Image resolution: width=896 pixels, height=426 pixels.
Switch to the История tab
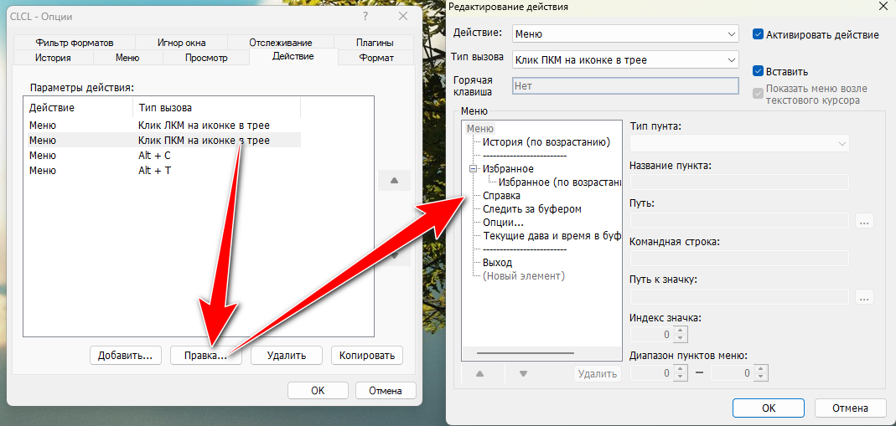[53, 58]
